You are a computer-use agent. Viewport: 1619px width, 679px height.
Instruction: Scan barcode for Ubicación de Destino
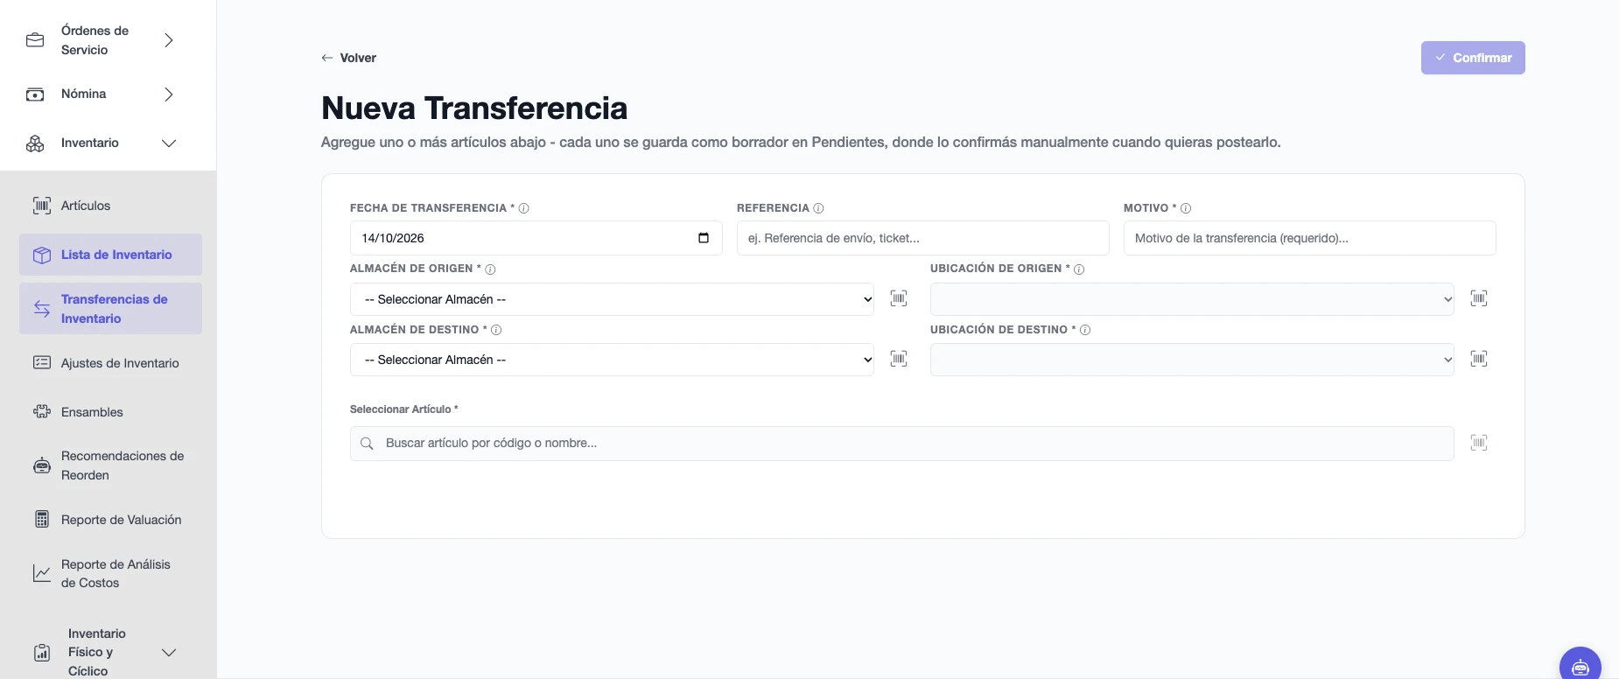point(1479,359)
